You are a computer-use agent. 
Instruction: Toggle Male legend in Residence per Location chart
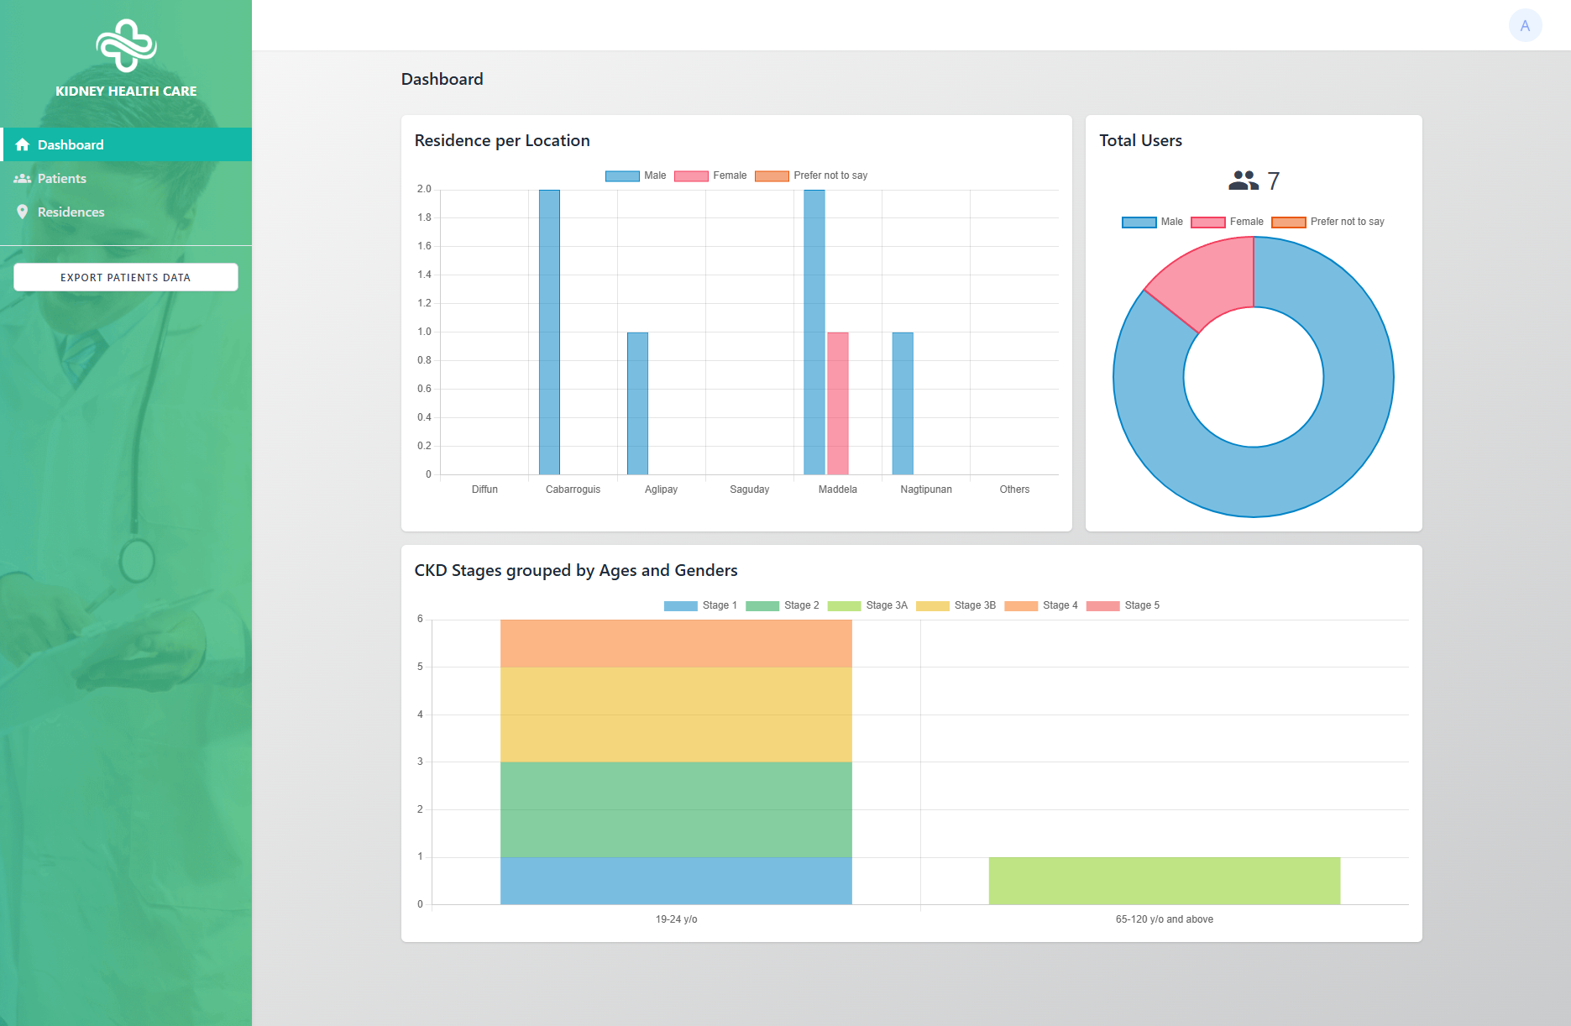[x=636, y=175]
